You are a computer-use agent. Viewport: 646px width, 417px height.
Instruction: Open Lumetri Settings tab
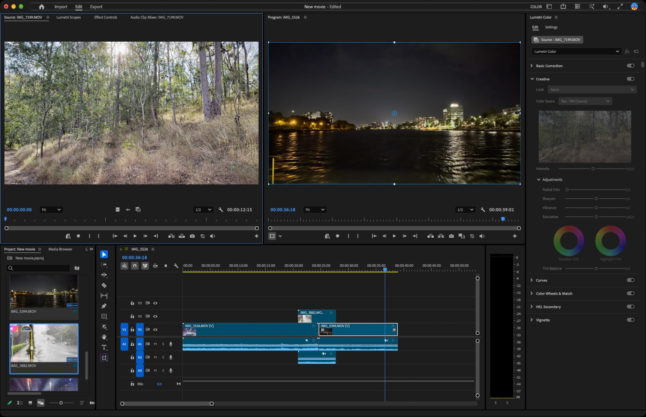point(551,27)
